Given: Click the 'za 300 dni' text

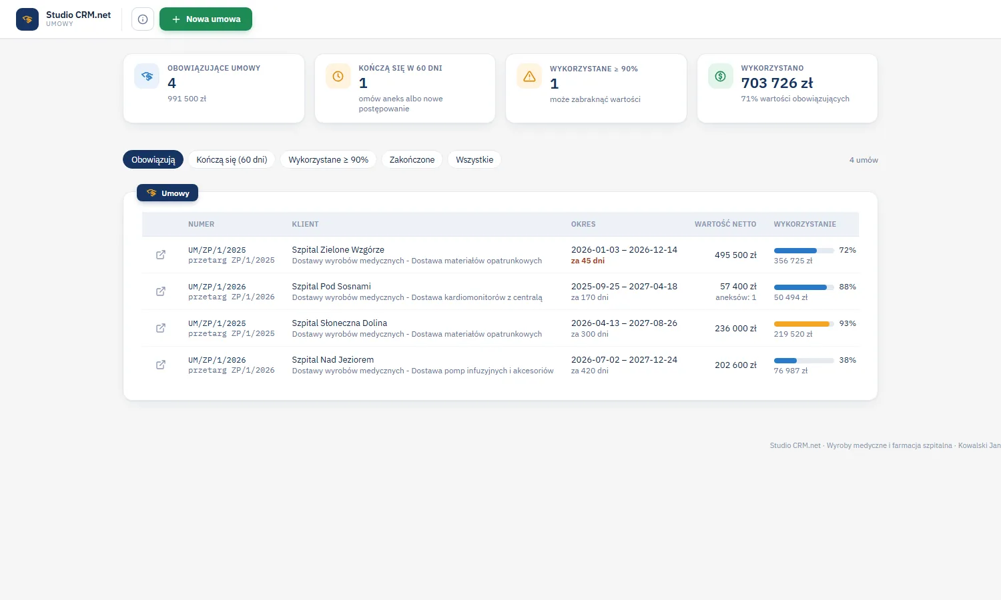Looking at the screenshot, I should pyautogui.click(x=589, y=334).
